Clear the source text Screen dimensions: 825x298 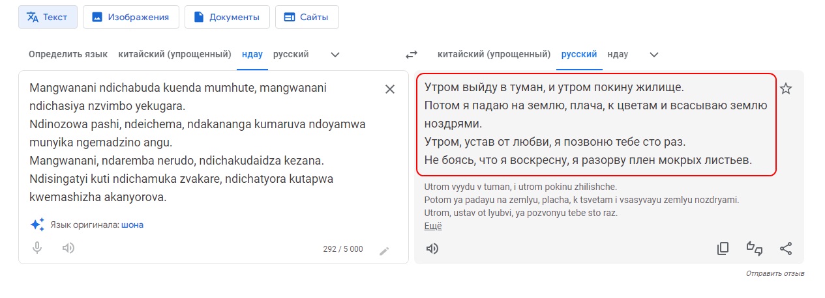point(390,90)
